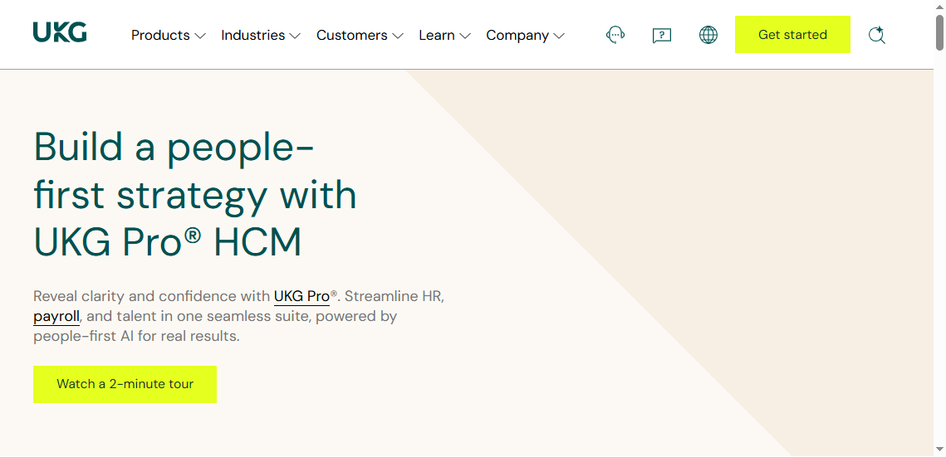Screen dimensions: 946x457
Task: Expand the Industries menu
Action: pyautogui.click(x=261, y=36)
